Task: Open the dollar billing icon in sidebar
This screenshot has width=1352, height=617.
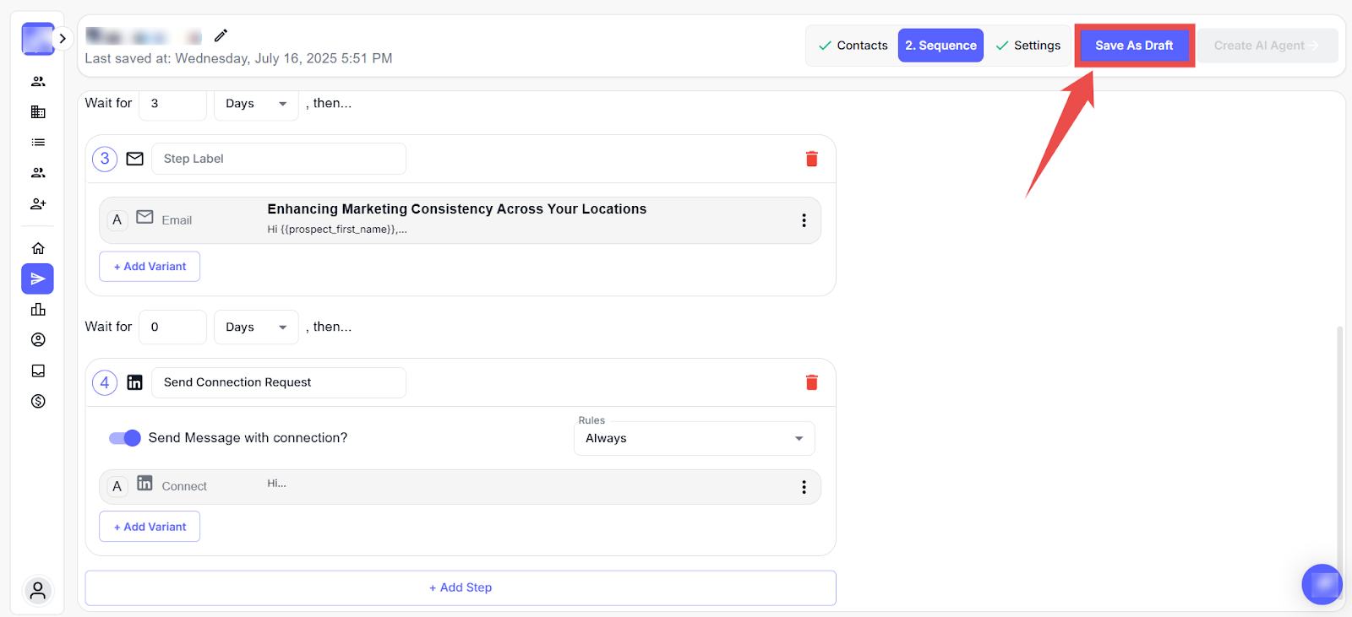Action: click(38, 401)
